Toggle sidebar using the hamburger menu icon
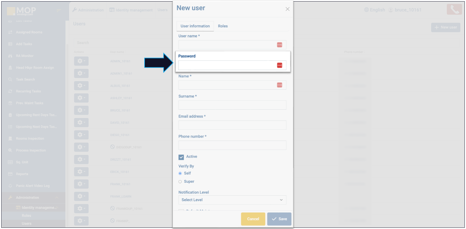The height and width of the screenshot is (229, 466). [x=59, y=11]
